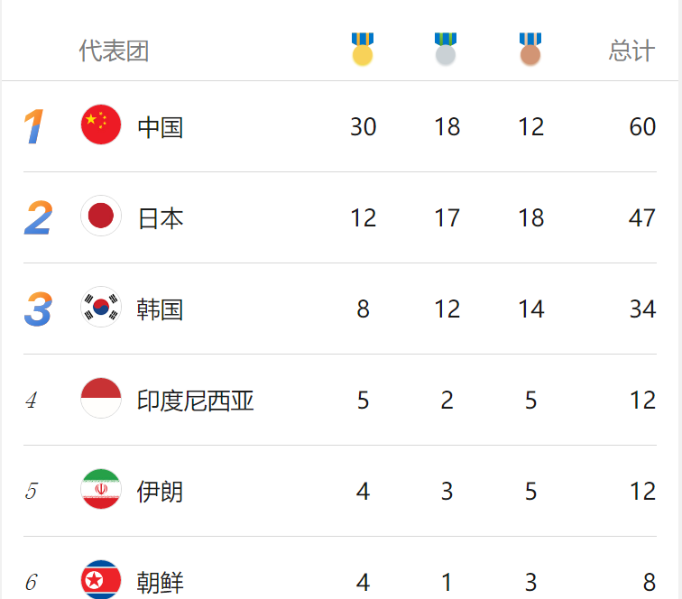Click the silver medal icon header
The image size is (682, 599).
pyautogui.click(x=446, y=49)
